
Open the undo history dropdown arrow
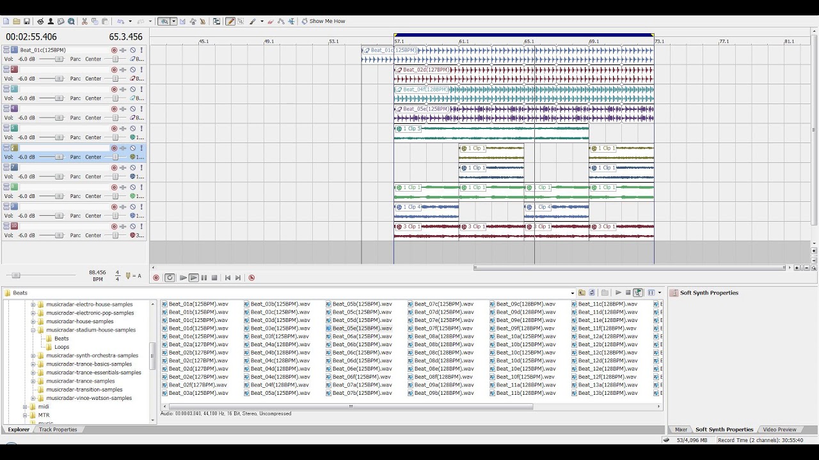(x=129, y=21)
